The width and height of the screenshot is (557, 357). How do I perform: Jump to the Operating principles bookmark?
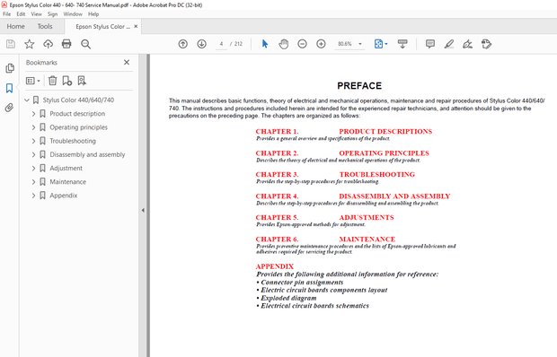tap(78, 127)
